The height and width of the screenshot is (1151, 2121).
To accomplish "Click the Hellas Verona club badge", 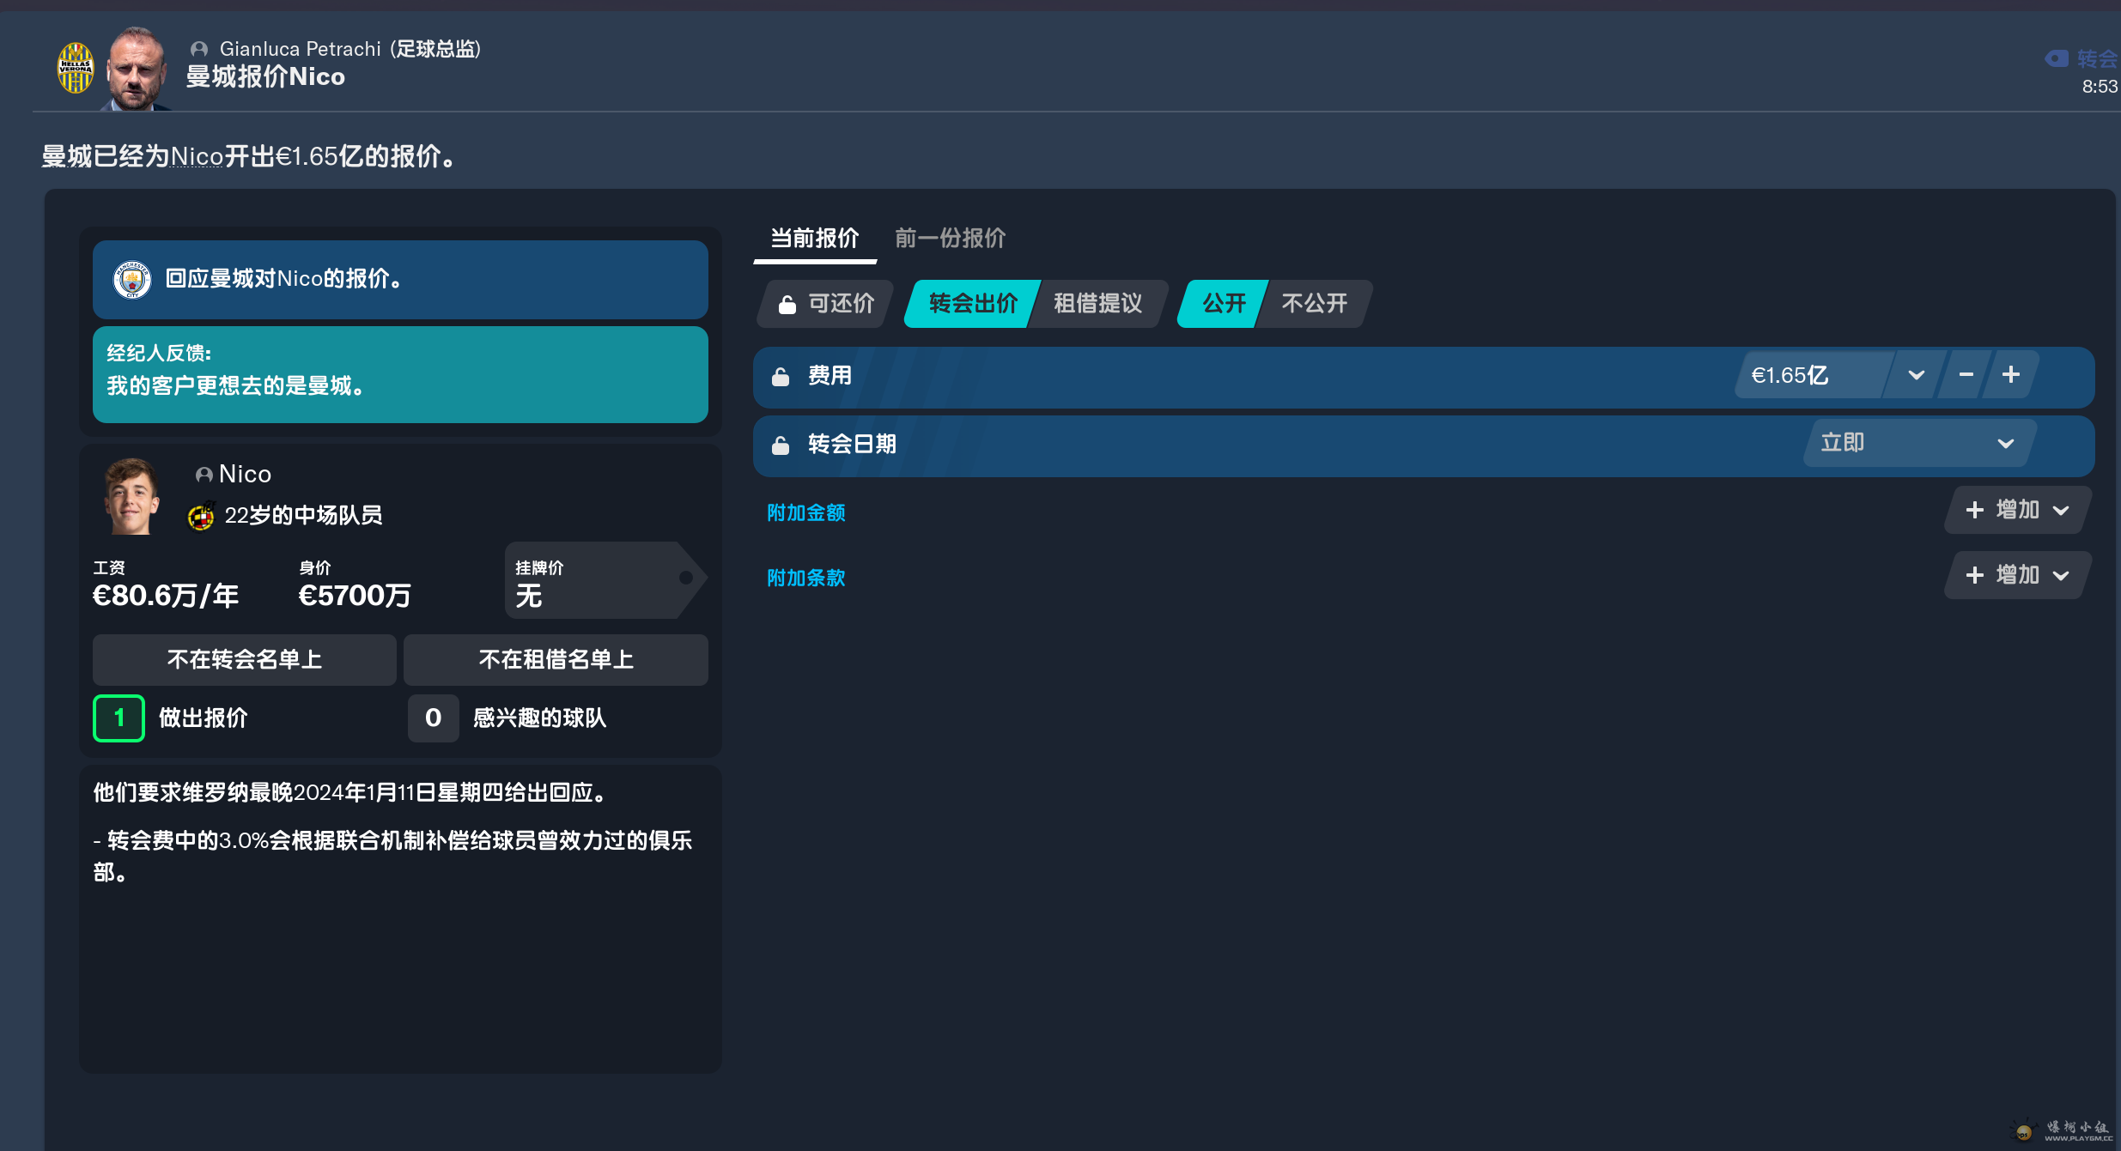I will (x=75, y=69).
